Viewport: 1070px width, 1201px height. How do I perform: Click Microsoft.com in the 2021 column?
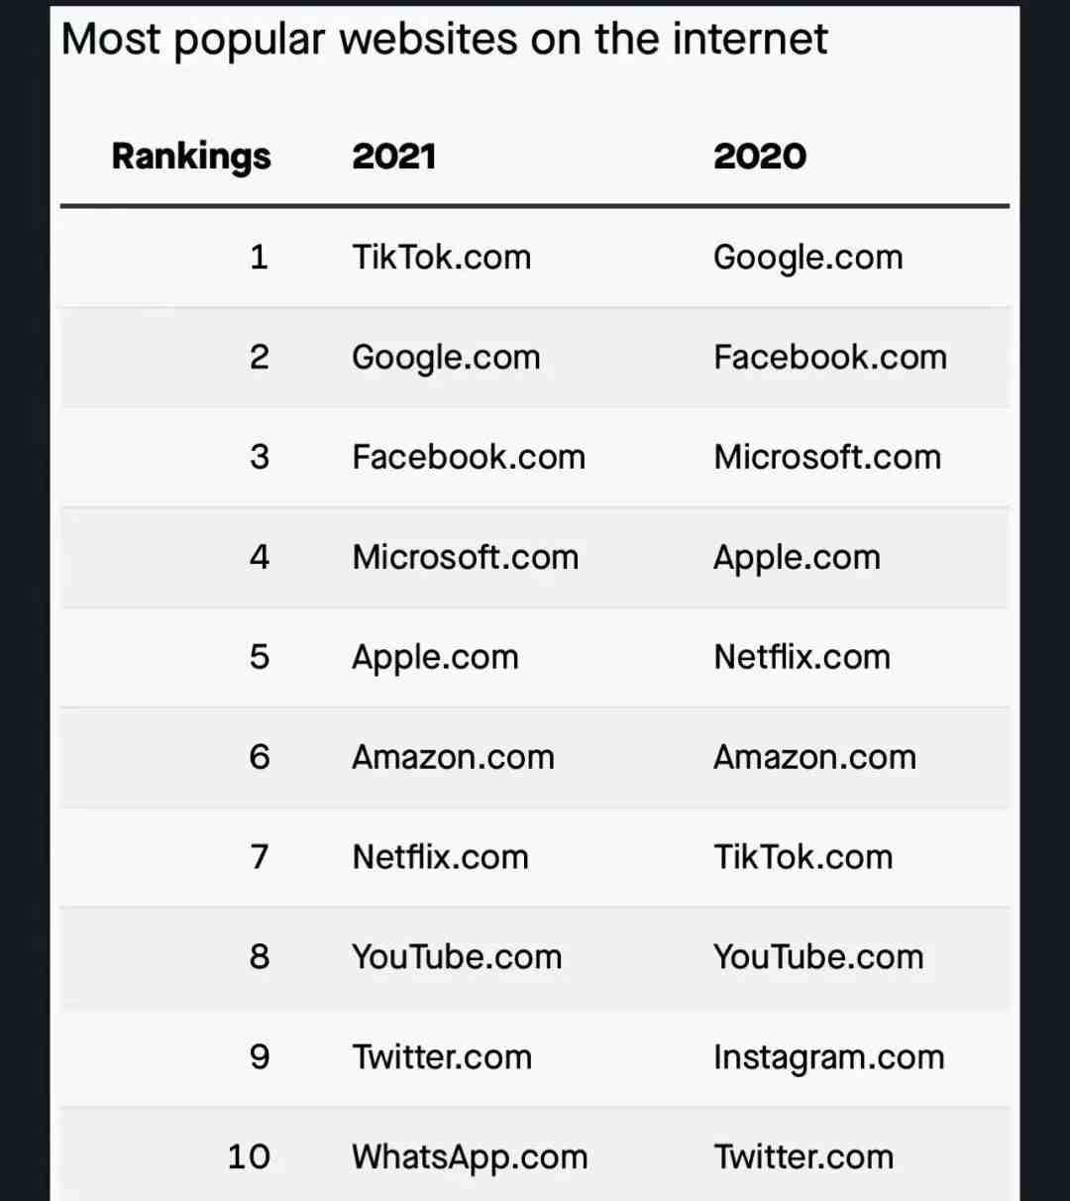[x=466, y=557]
